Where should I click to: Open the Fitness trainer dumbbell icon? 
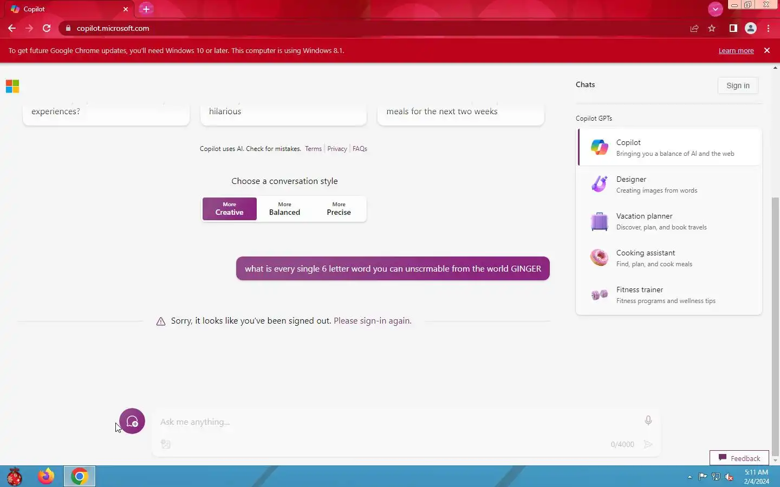point(599,294)
